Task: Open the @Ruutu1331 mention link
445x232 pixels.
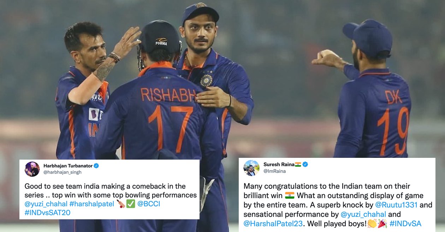Action: point(396,205)
